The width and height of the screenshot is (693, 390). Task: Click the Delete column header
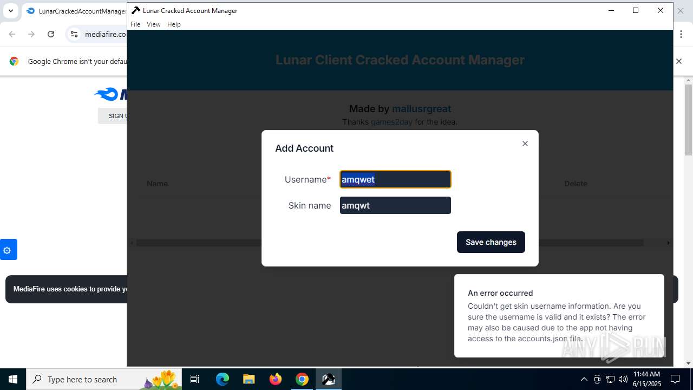576,184
